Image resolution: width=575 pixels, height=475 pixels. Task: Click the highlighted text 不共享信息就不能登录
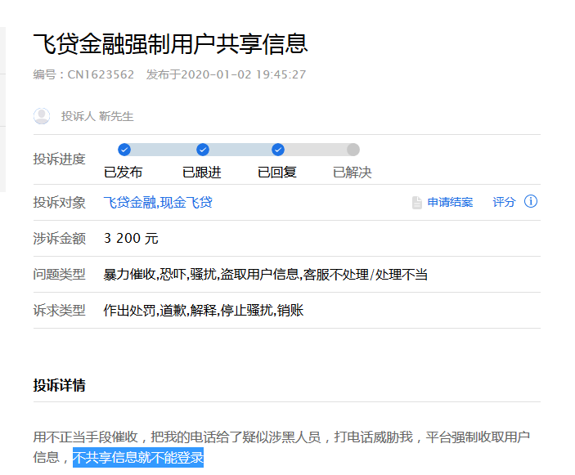138,457
